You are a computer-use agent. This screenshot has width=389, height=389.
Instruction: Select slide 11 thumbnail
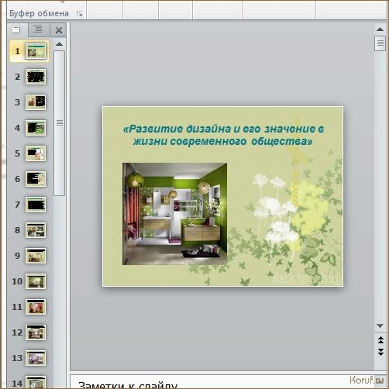(x=36, y=307)
